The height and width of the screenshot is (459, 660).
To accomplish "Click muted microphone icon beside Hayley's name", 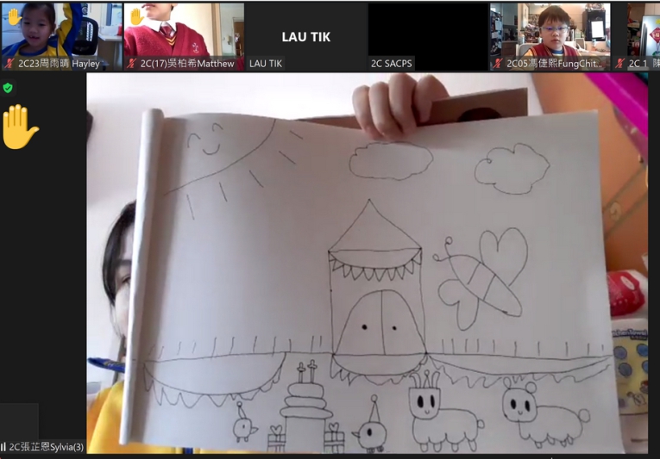I will (x=9, y=64).
